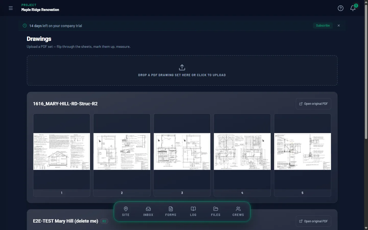The height and width of the screenshot is (230, 368).
Task: Click the Maple Ridge Renovation project name
Action: tap(40, 10)
